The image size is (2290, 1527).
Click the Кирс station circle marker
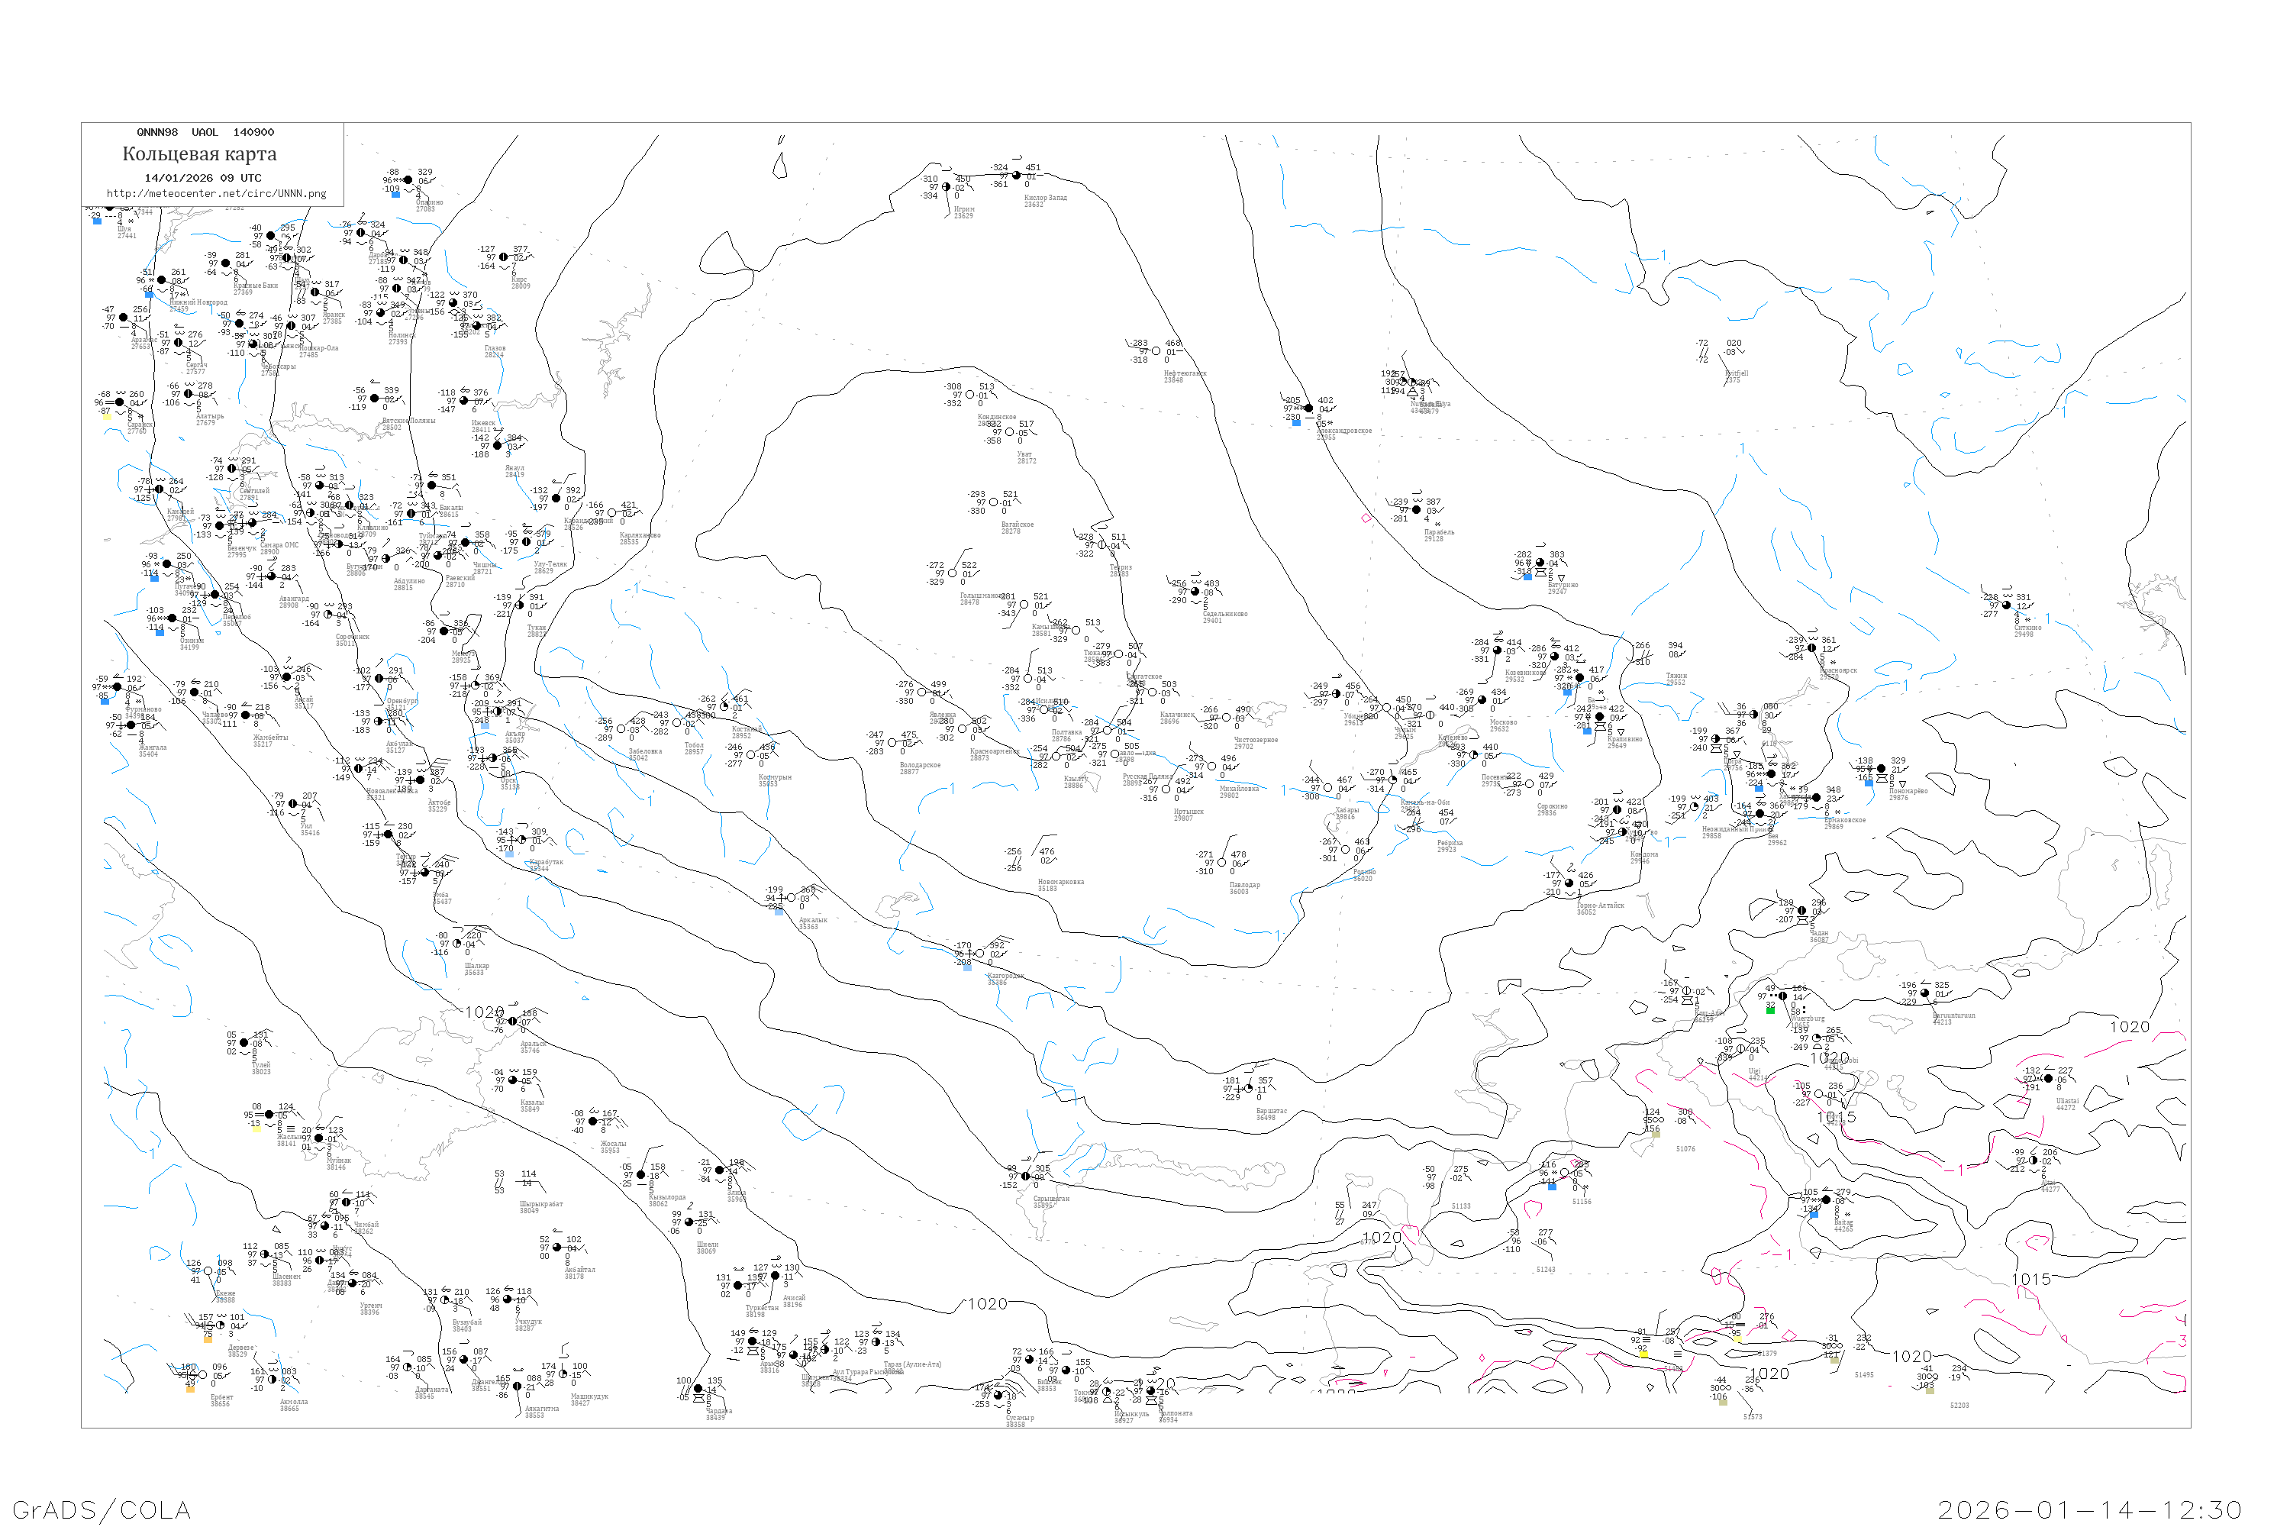505,258
